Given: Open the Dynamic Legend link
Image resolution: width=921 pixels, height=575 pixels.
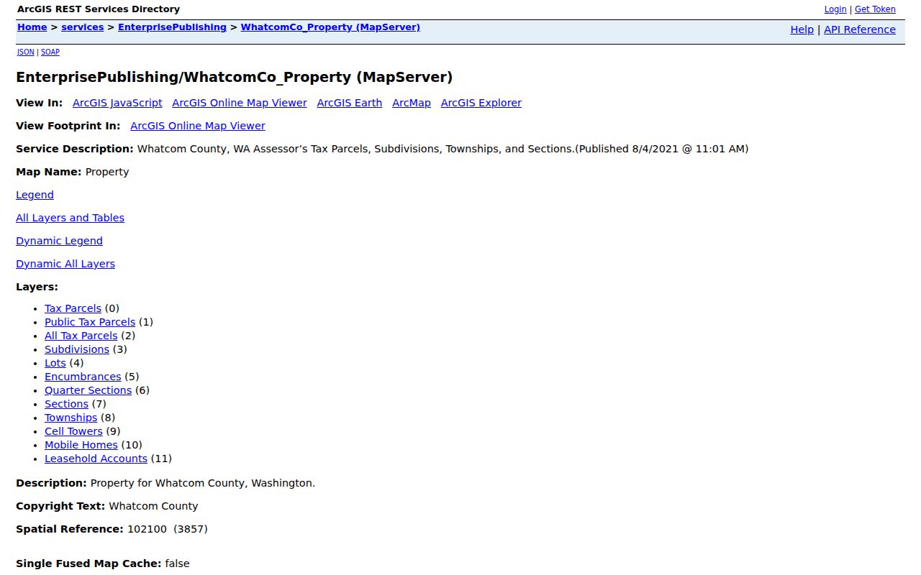Looking at the screenshot, I should (x=59, y=241).
